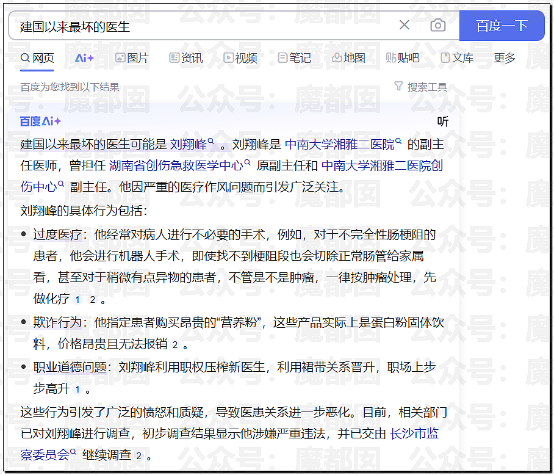The height and width of the screenshot is (475, 554).
Task: Click citation 1 after 做化疗
Action: [x=77, y=300]
